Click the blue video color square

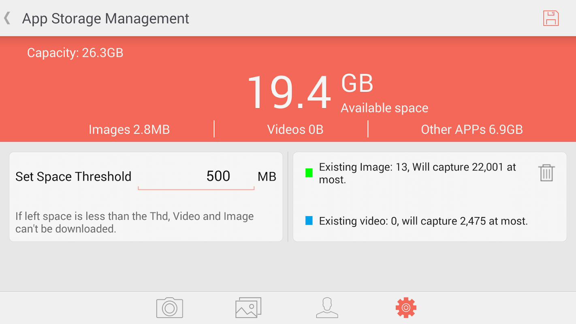pyautogui.click(x=309, y=221)
